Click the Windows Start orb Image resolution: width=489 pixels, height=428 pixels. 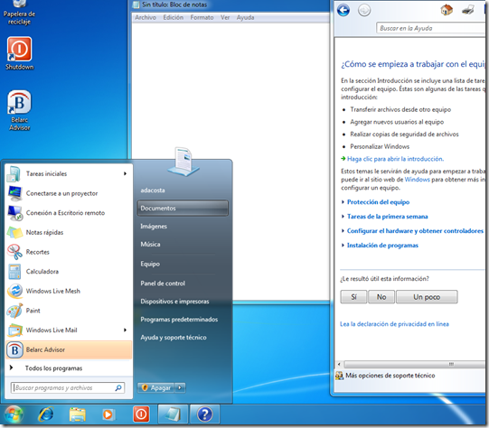click(x=14, y=414)
